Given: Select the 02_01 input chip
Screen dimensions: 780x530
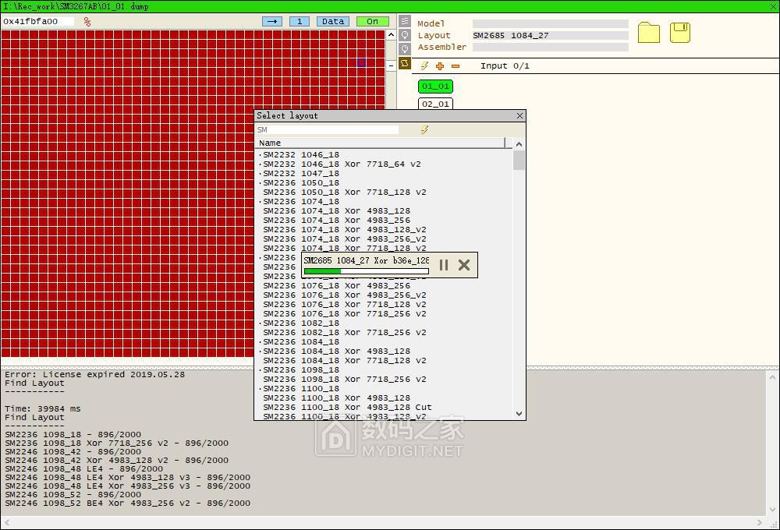Looking at the screenshot, I should tap(435, 104).
